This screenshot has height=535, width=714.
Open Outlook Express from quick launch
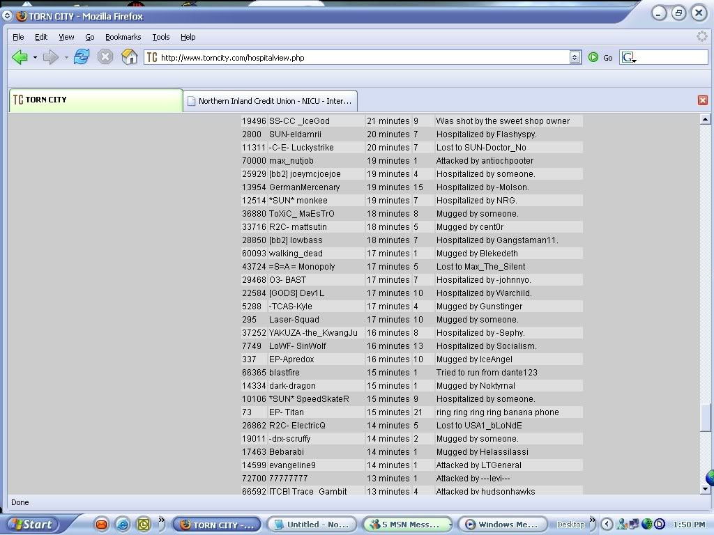coord(102,525)
